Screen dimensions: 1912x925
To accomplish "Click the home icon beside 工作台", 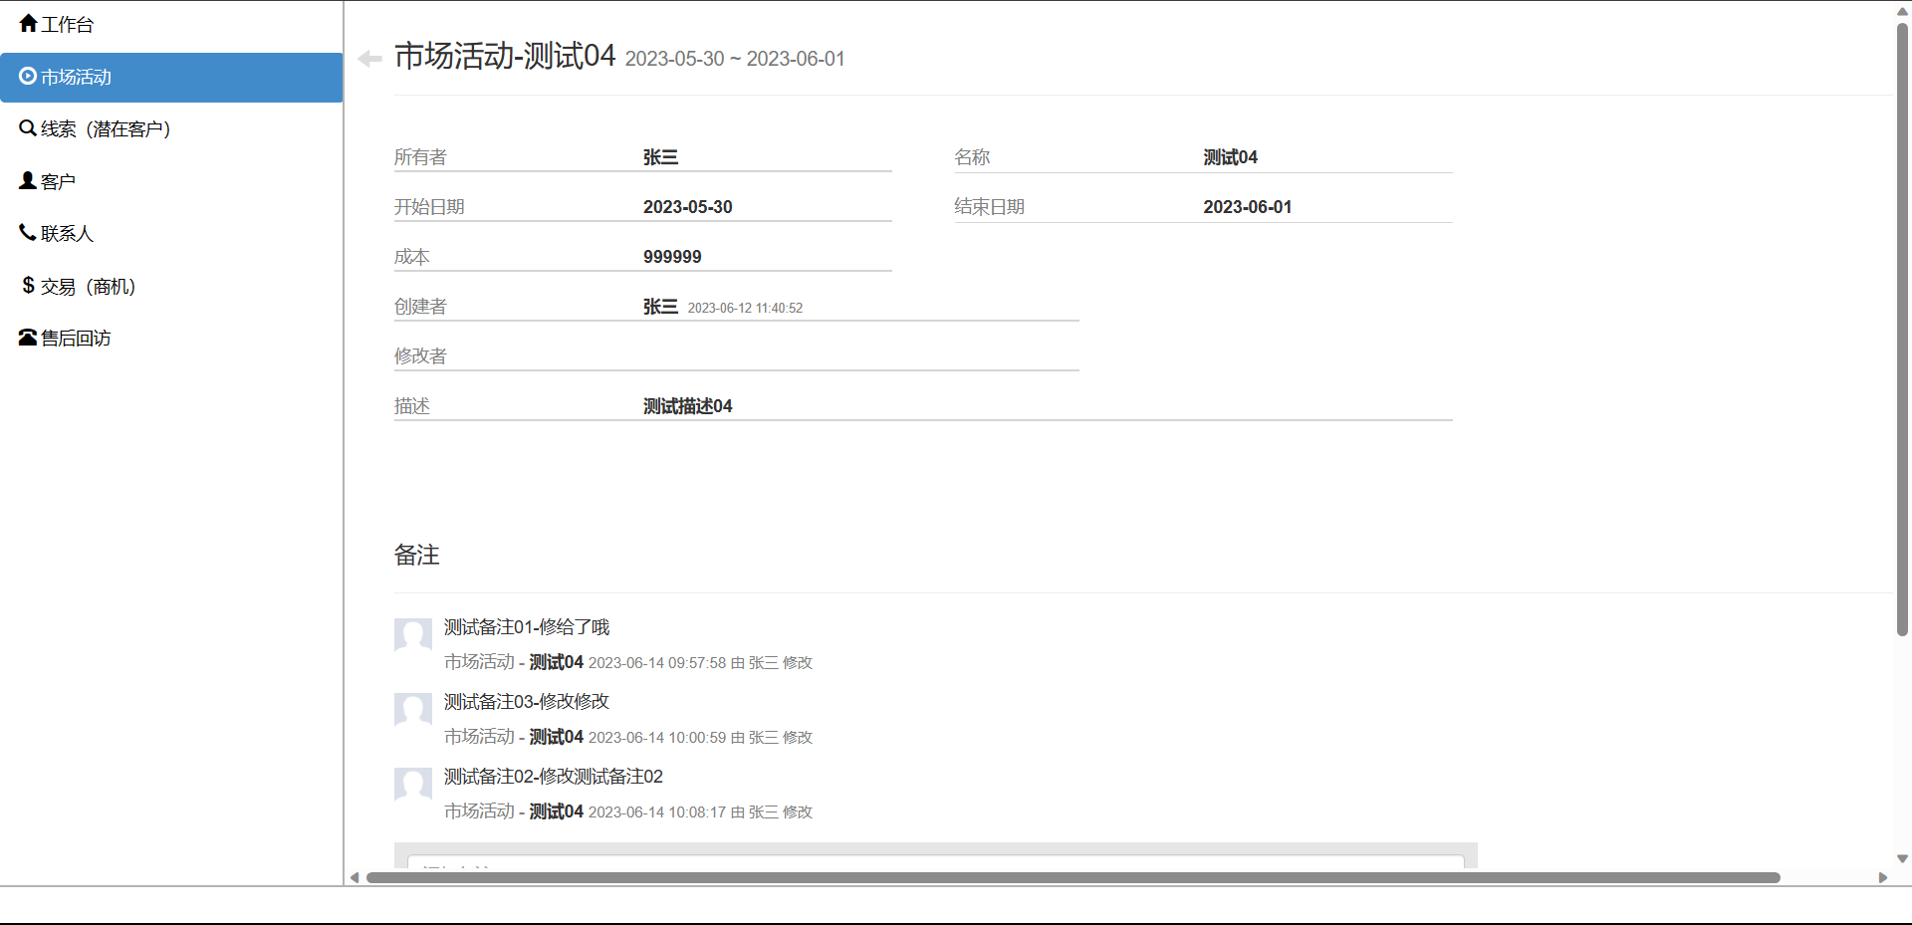I will [x=28, y=23].
